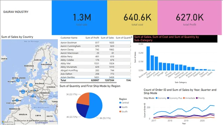Select the Abby Muramats row
This screenshot has height=125, width=223.
(95, 67)
